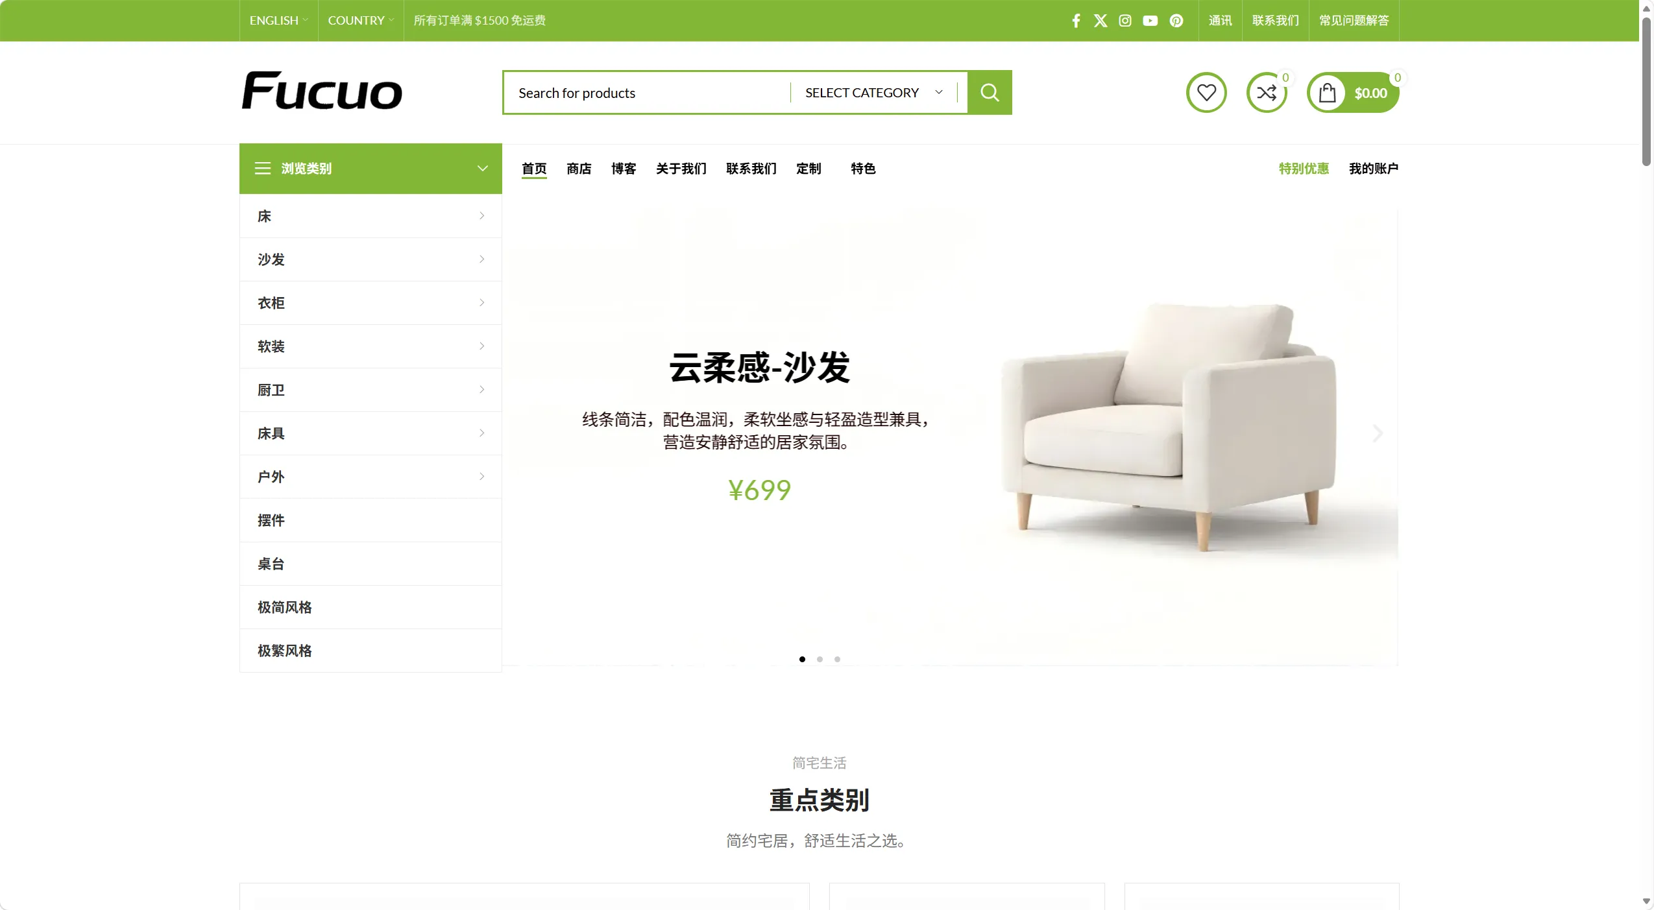This screenshot has height=910, width=1654.
Task: Collapse the 浏览类别 category menu
Action: [371, 169]
